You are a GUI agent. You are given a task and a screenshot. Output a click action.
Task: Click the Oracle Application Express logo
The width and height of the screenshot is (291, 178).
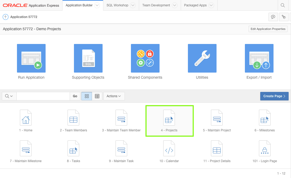pos(31,5)
